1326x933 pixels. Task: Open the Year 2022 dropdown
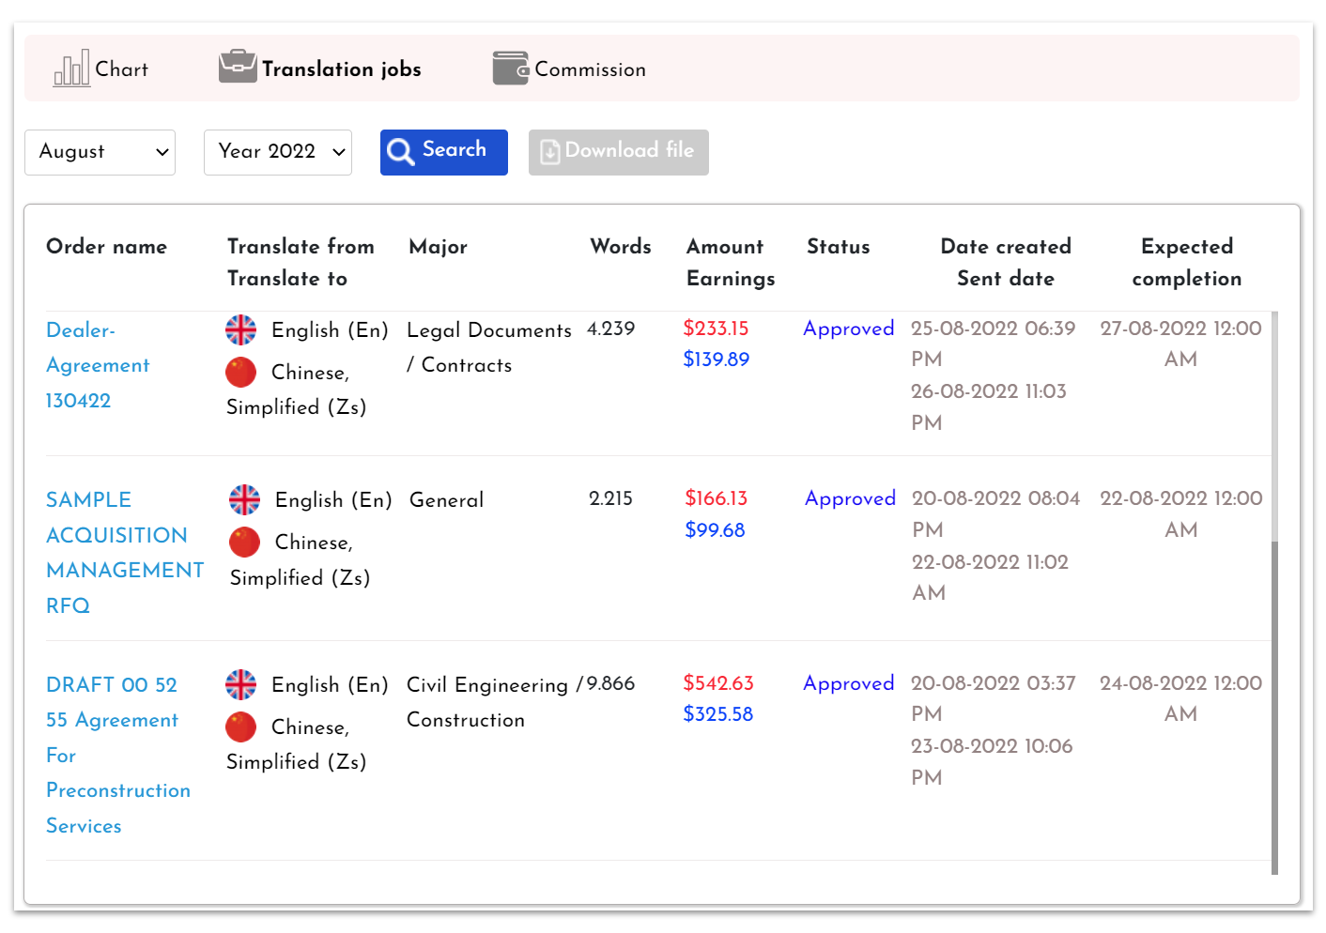tap(278, 152)
